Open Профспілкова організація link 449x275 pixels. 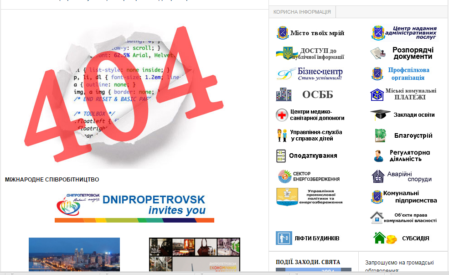point(408,74)
